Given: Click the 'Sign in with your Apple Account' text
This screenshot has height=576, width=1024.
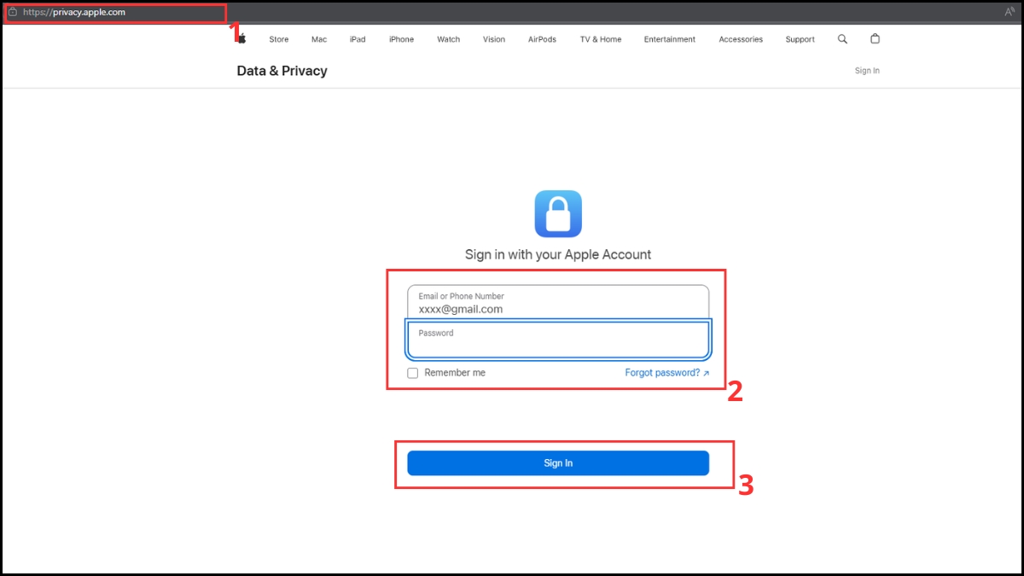Looking at the screenshot, I should pos(558,254).
